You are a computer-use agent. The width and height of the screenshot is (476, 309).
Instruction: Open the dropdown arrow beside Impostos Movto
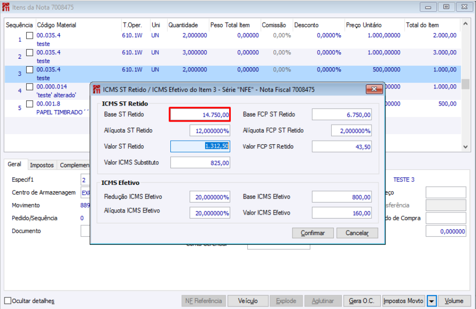click(x=431, y=301)
